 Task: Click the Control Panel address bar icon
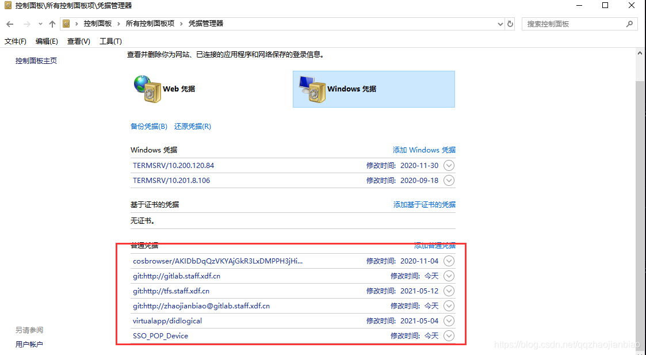66,24
